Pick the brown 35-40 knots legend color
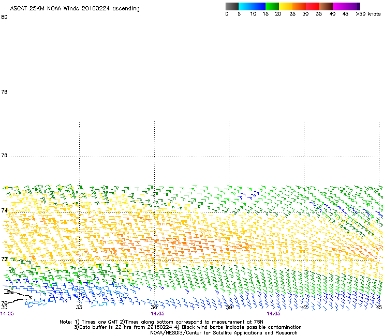Screen dimensions: 383x336 [326, 6]
